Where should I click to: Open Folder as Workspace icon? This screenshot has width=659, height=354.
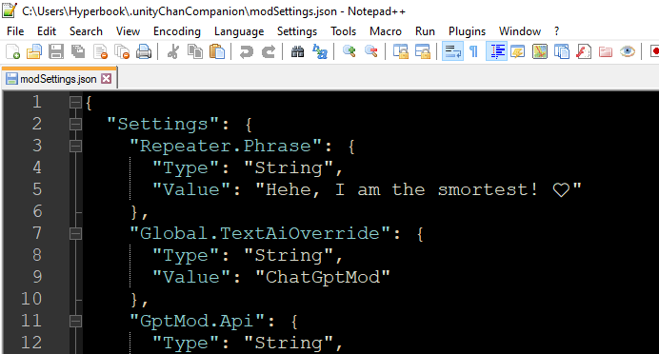point(606,51)
